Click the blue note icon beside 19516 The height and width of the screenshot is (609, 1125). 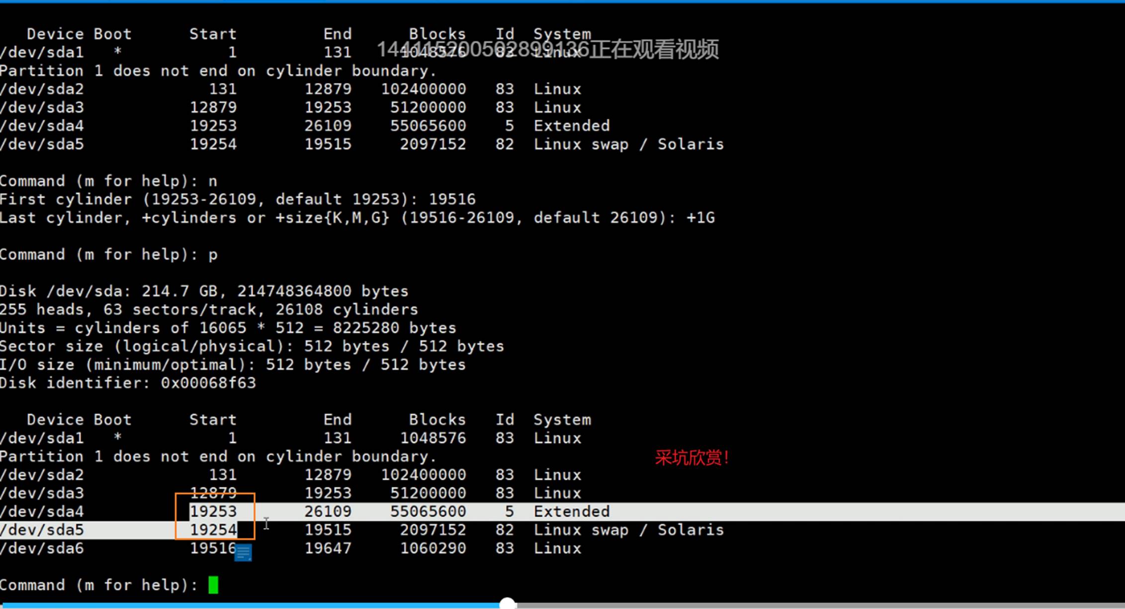[243, 552]
